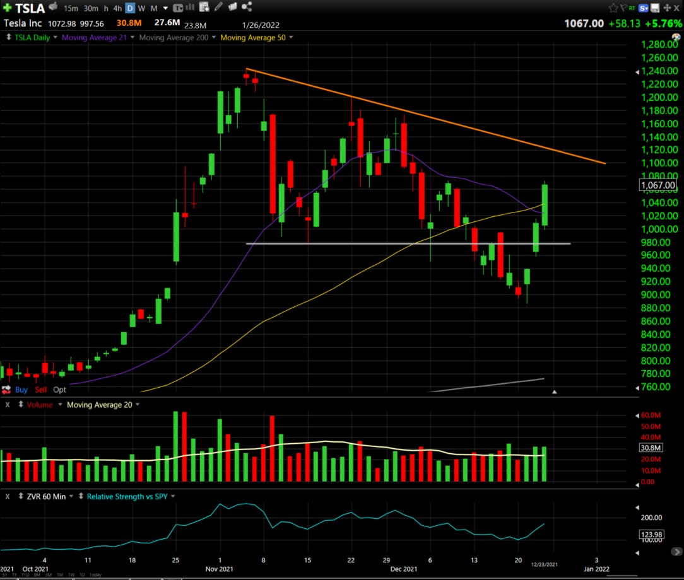
Task: Click the green plus add-chart icon
Action: pos(7,8)
